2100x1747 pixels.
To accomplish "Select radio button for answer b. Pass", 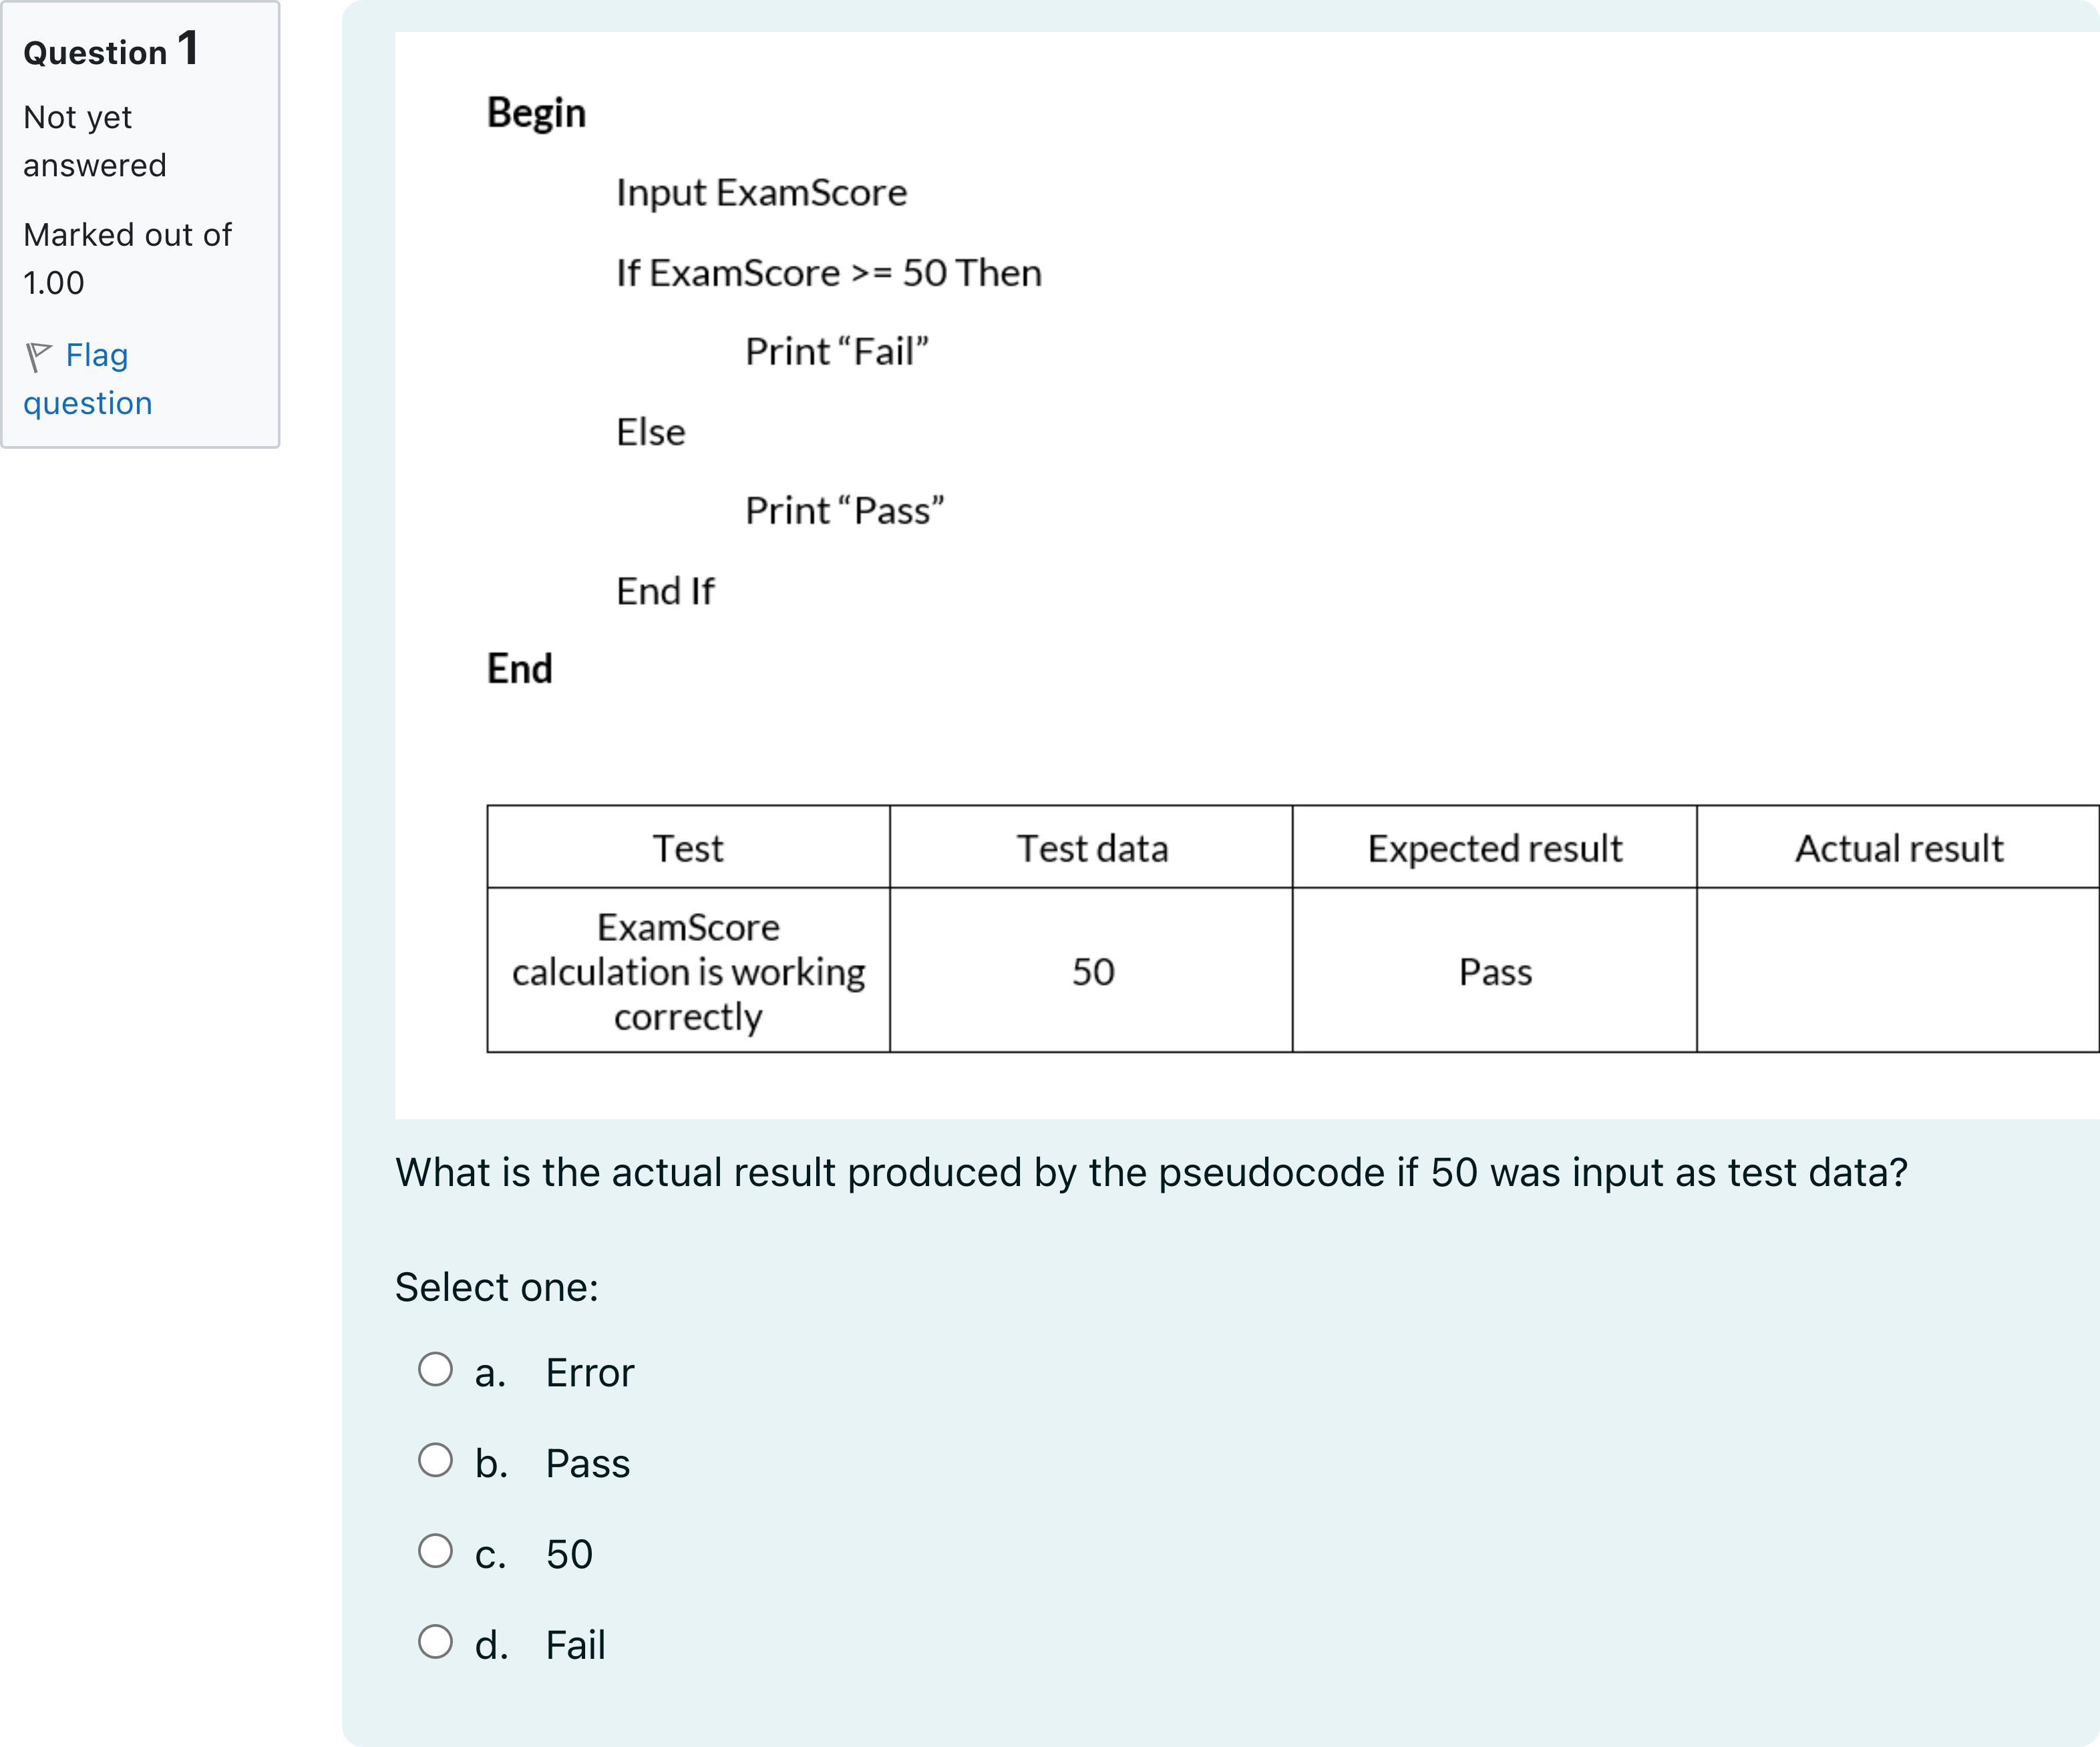I will coord(435,1461).
